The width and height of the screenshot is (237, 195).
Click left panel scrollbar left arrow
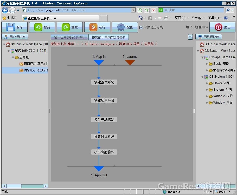tap(4, 186)
